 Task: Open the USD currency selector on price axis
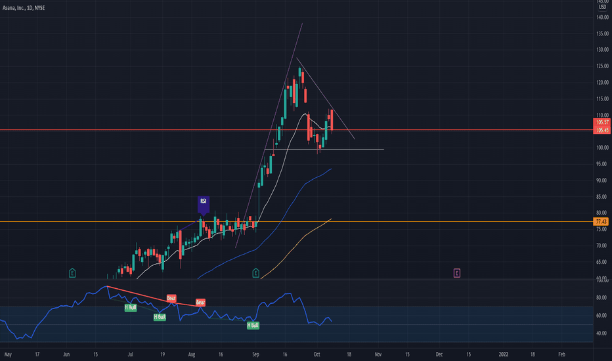pyautogui.click(x=602, y=7)
